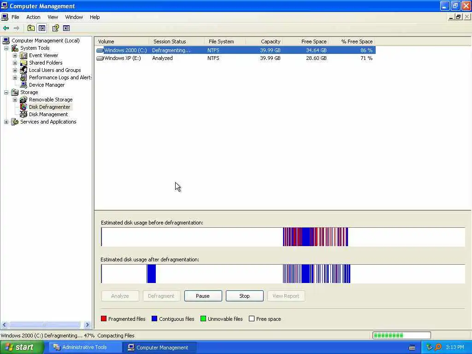Collapse the Storage tree node
472x354 pixels.
[x=6, y=92]
